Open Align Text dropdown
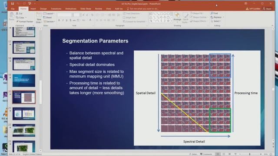Screen dimensions: 278x156 (129, 17)
